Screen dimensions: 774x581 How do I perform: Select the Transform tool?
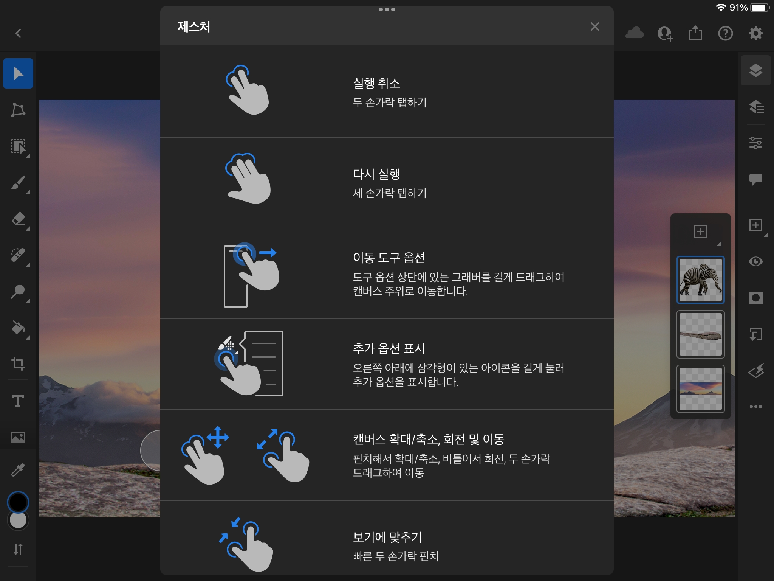pyautogui.click(x=18, y=110)
